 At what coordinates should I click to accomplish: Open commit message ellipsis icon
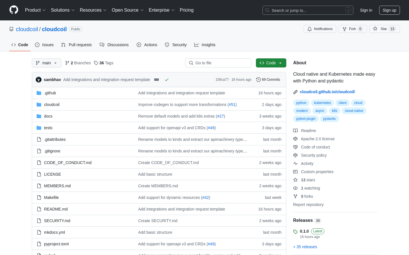coord(156,80)
